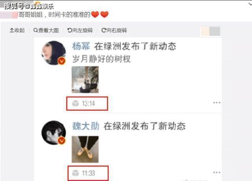Viewport: 252px width, 181px height.
Task: Collapse the image with 收起
Action: [x=17, y=30]
